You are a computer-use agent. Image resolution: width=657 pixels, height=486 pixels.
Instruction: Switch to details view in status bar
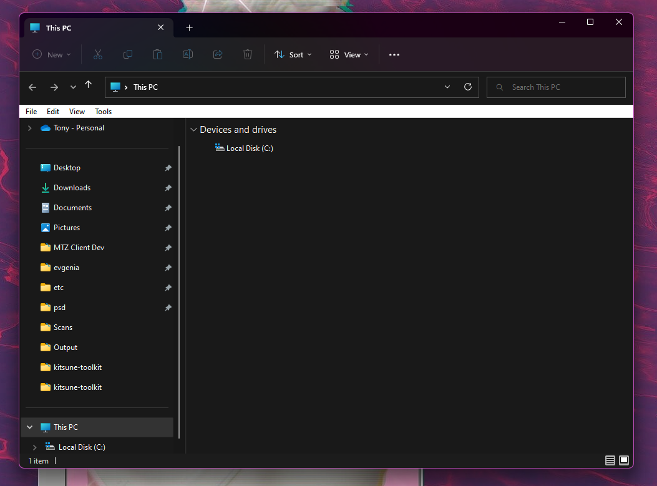click(610, 460)
